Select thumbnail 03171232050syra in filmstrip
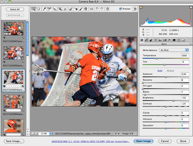 click(x=13, y=53)
